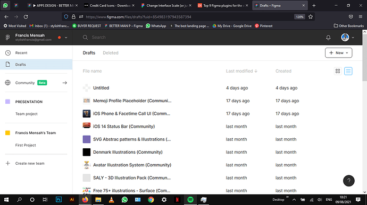
Task: Open a new browser tab
Action: point(314,5)
